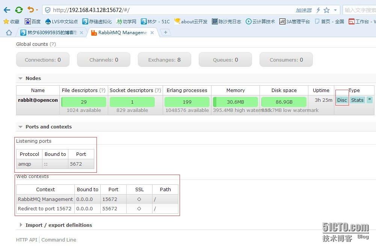Click the lightning bolt icon
This screenshot has height=249, width=376.
[x=318, y=10]
